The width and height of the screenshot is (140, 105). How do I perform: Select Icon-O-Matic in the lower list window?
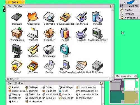click(50, 94)
